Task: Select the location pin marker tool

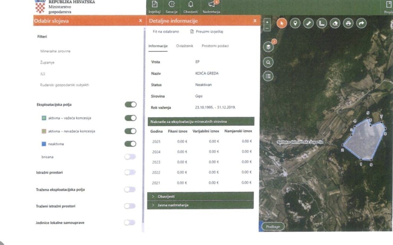Action: coord(295,23)
